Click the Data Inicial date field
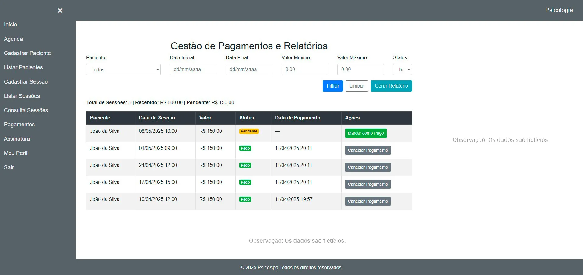The height and width of the screenshot is (275, 583). (193, 70)
